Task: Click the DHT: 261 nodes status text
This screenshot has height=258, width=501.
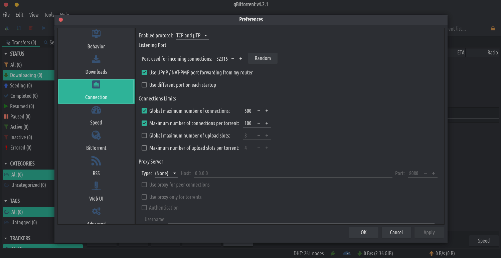Action: 309,253
